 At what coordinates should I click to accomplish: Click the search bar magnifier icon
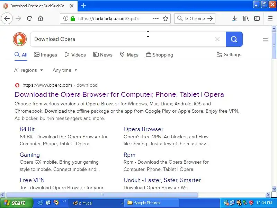[180, 18]
